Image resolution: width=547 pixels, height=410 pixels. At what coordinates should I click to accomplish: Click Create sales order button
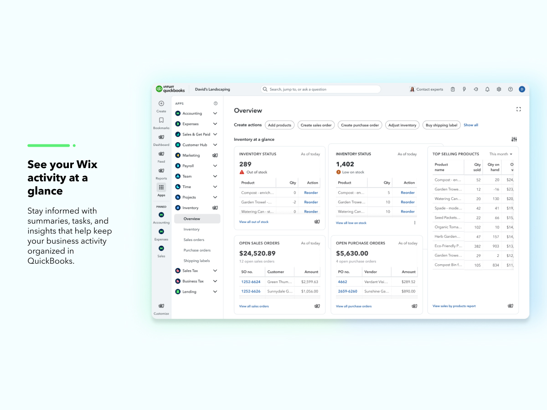tap(316, 125)
